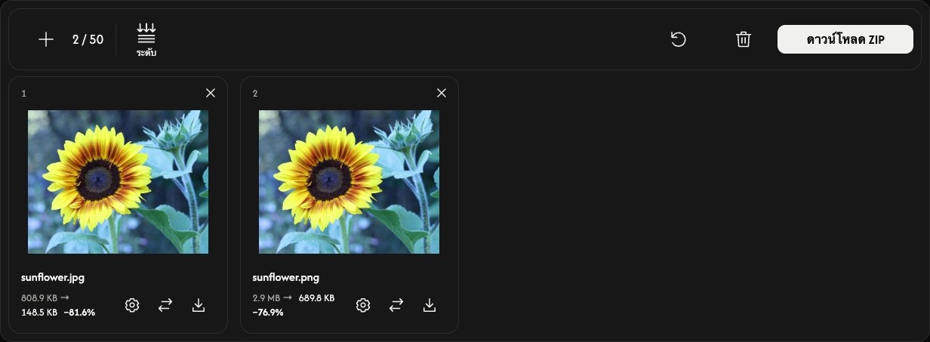This screenshot has height=342, width=930.
Task: Click the −81.6% savings label
Action: pyautogui.click(x=79, y=312)
